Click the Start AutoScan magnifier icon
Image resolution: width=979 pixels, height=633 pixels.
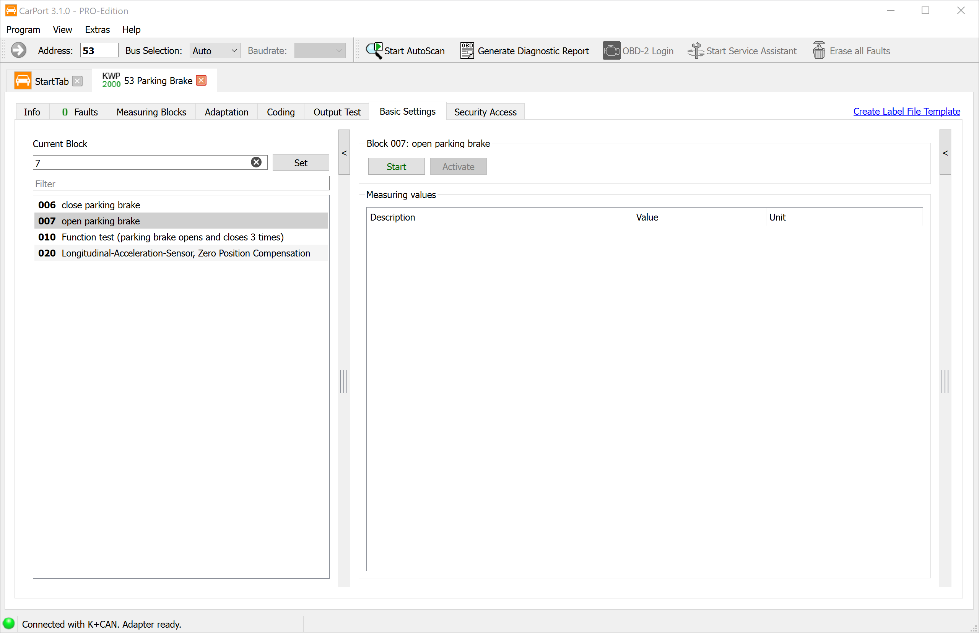tap(374, 50)
